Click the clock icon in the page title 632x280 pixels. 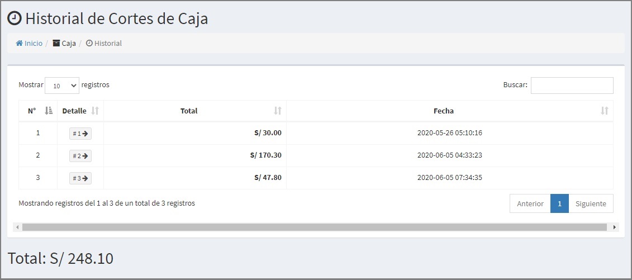(x=15, y=18)
